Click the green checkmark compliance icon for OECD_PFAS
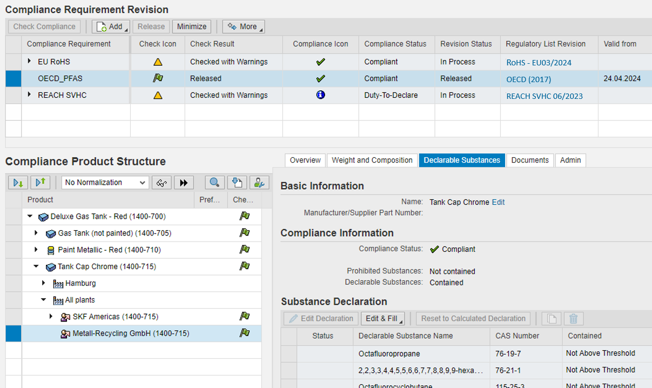 pyautogui.click(x=320, y=78)
